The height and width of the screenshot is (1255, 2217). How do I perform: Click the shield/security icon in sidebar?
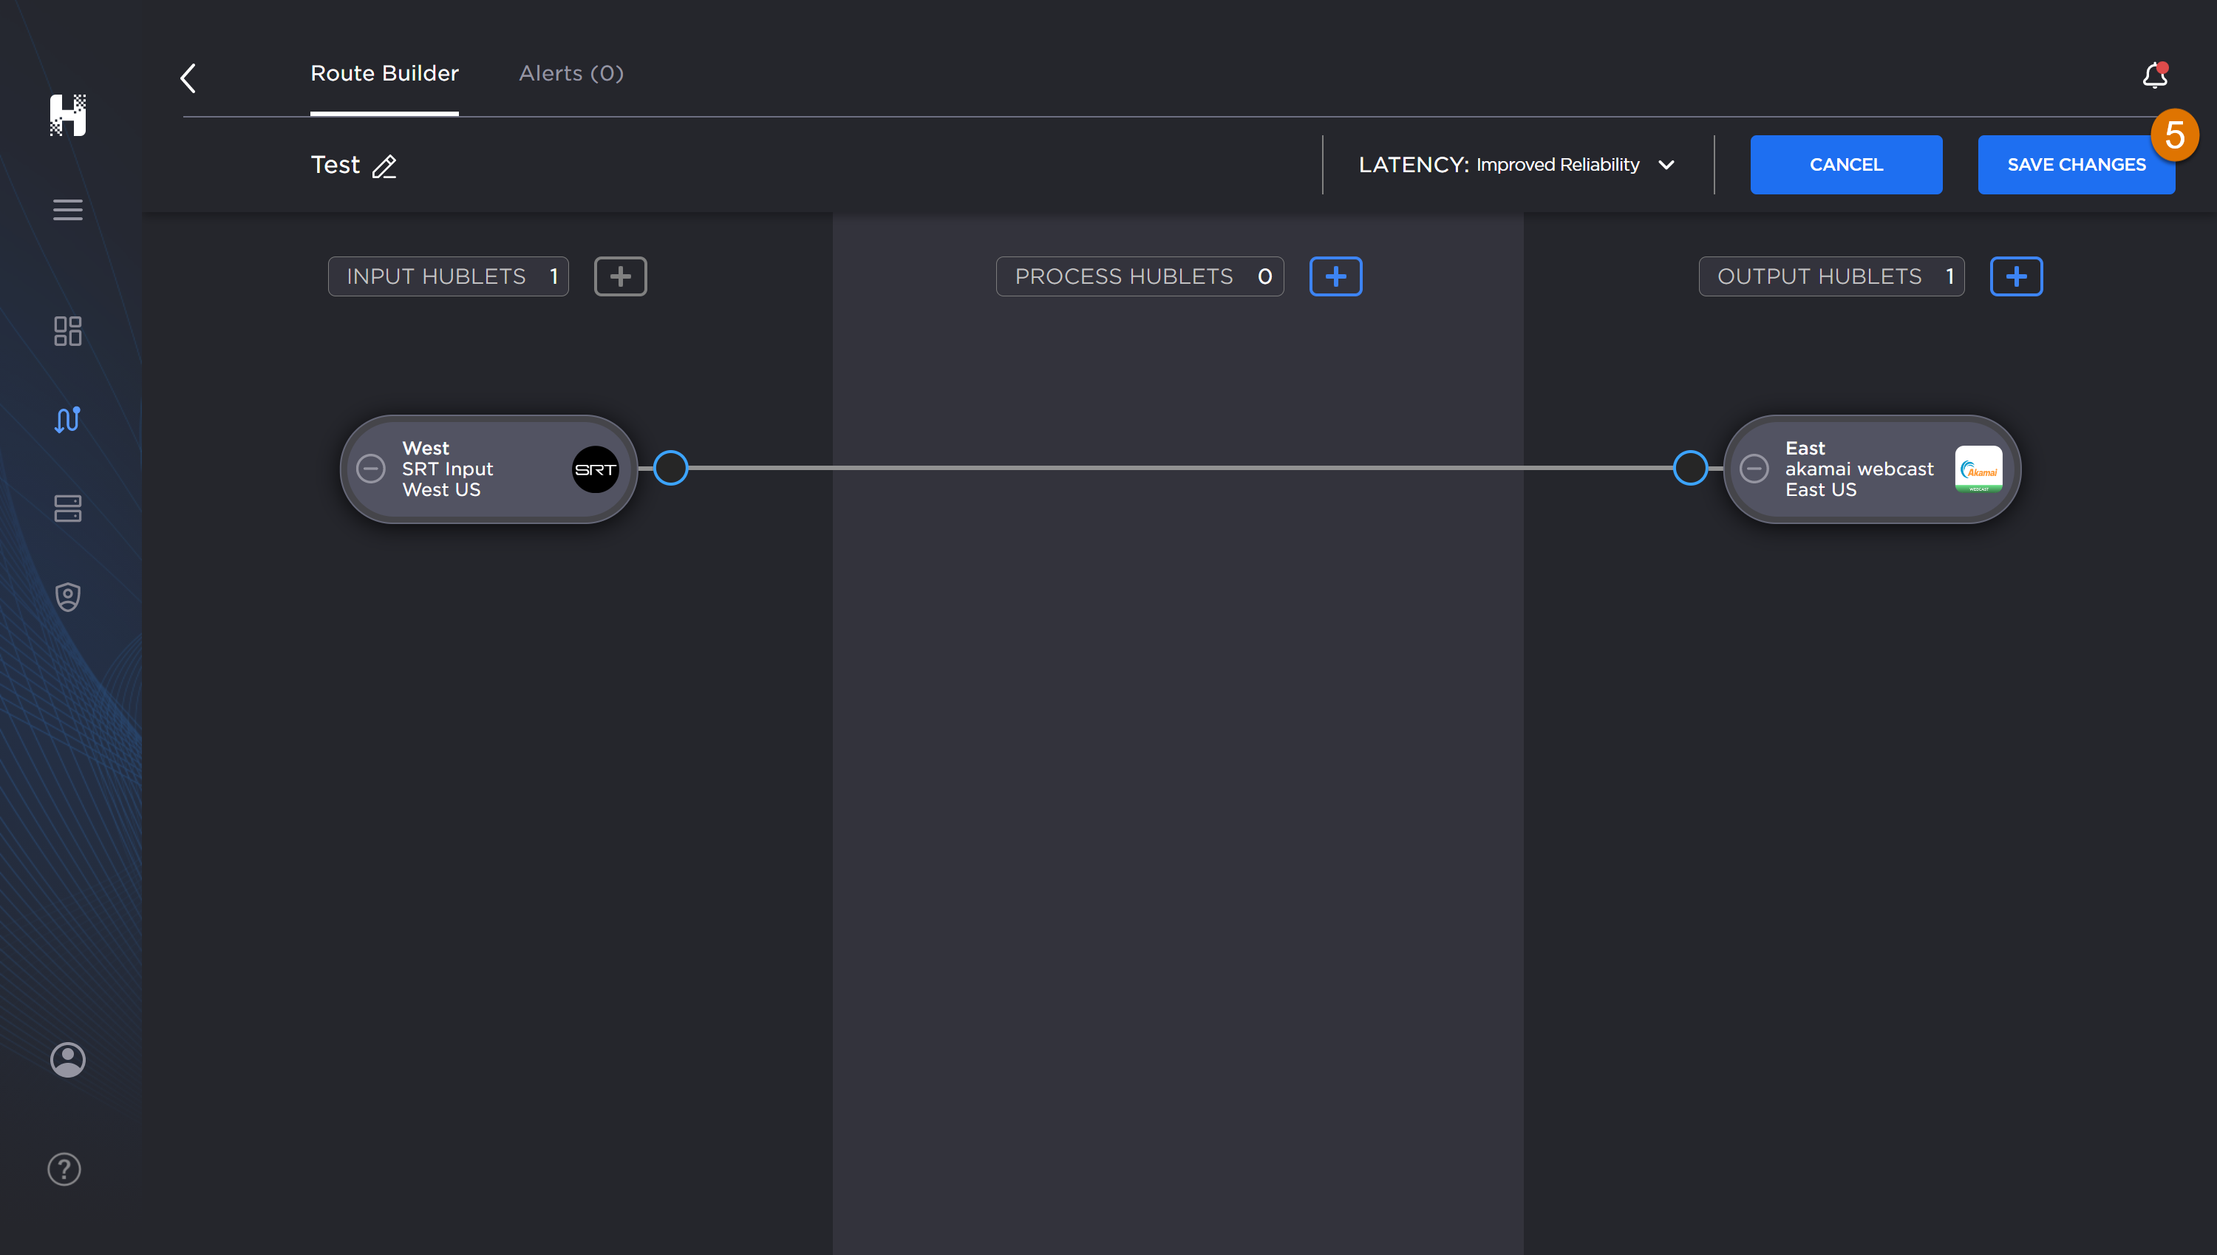tap(67, 596)
